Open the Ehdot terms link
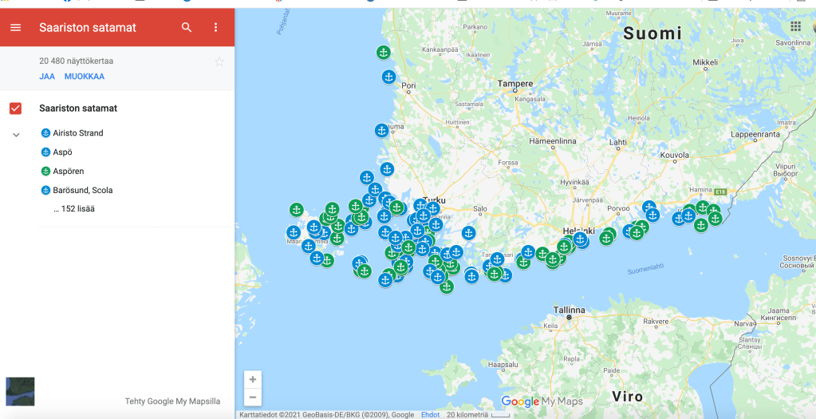816x419 pixels. [430, 415]
